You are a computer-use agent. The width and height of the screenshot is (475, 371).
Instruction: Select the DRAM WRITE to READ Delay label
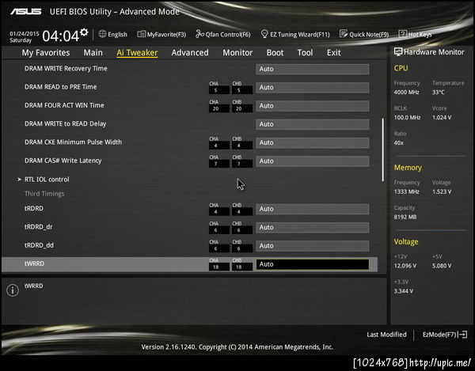[x=65, y=124]
